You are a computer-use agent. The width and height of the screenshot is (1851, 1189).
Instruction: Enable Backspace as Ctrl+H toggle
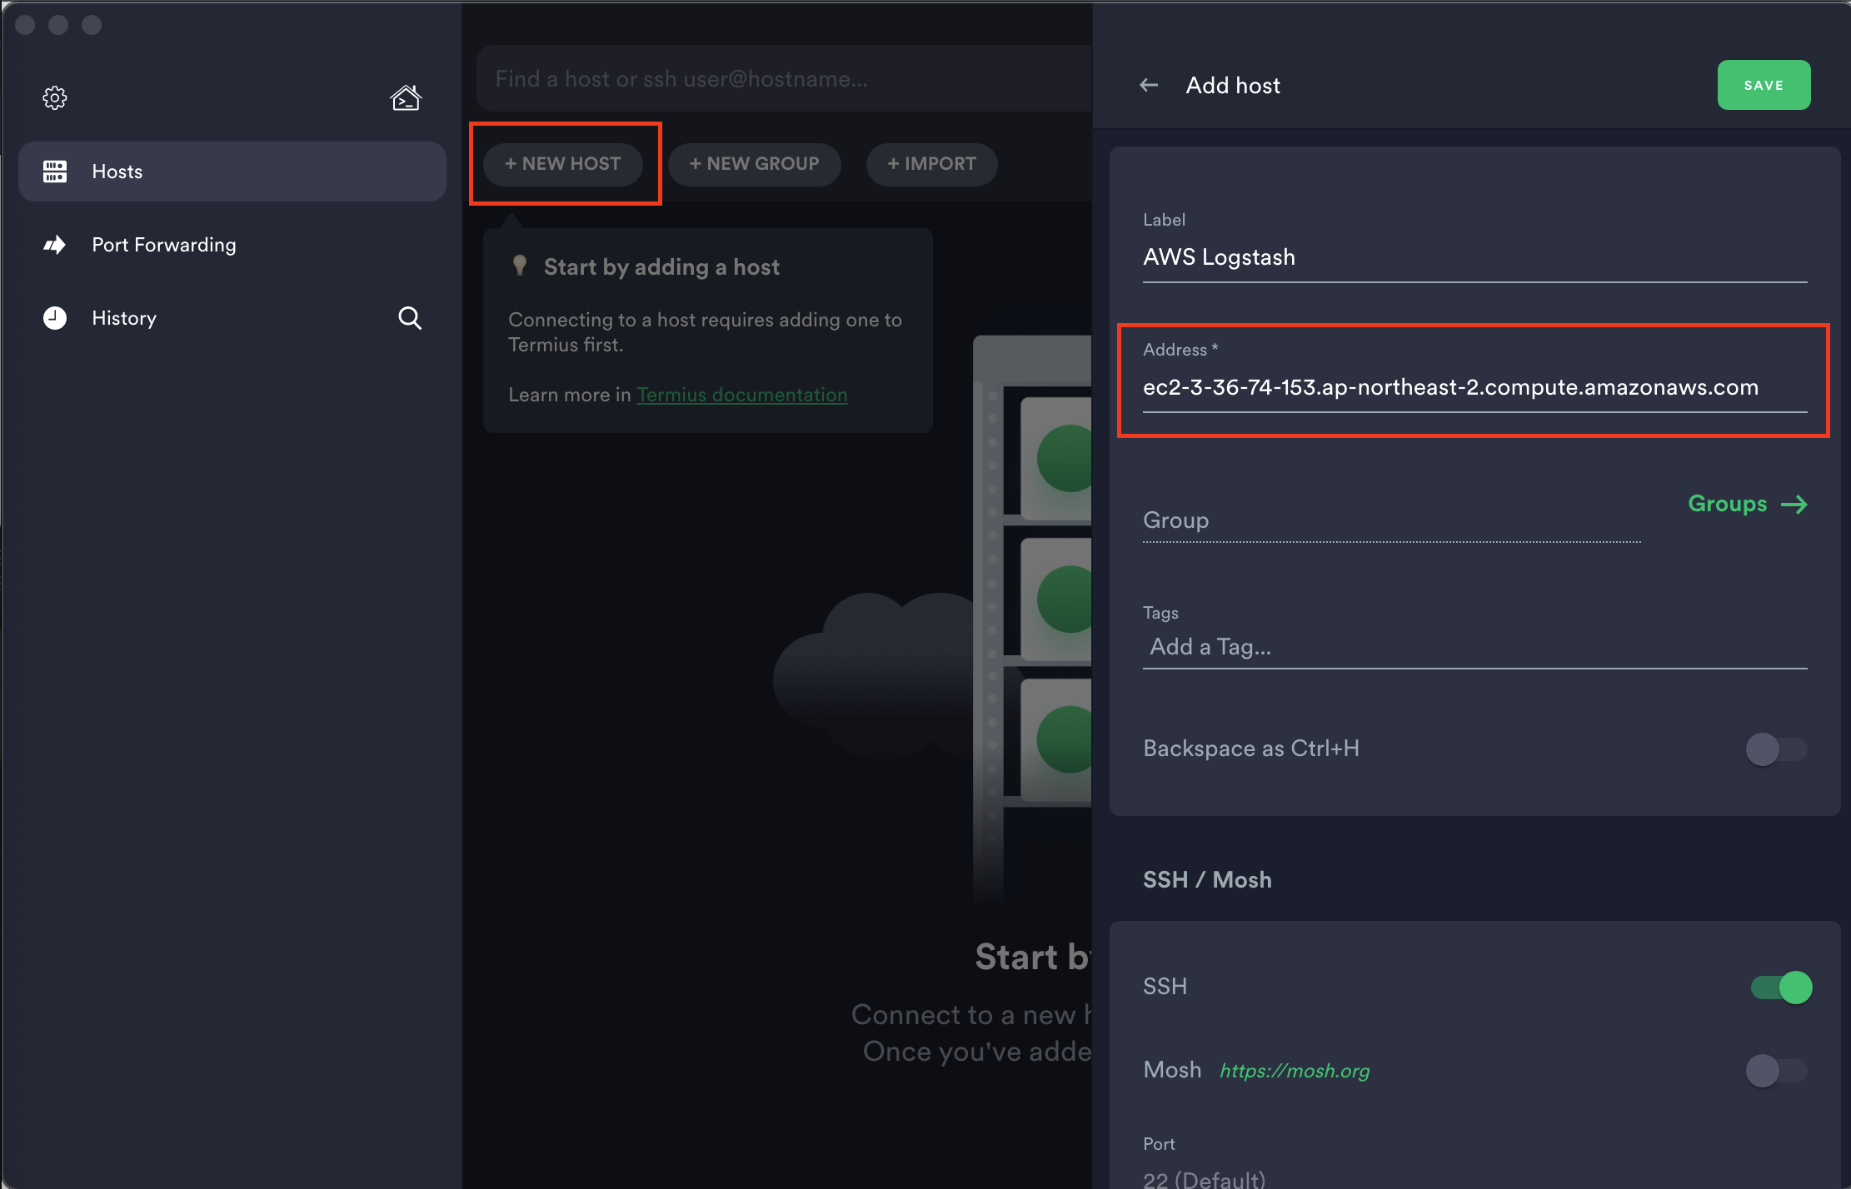tap(1776, 749)
